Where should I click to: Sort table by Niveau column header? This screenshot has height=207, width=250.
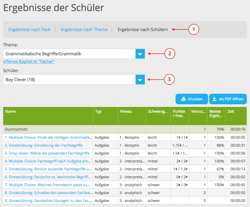126,111
